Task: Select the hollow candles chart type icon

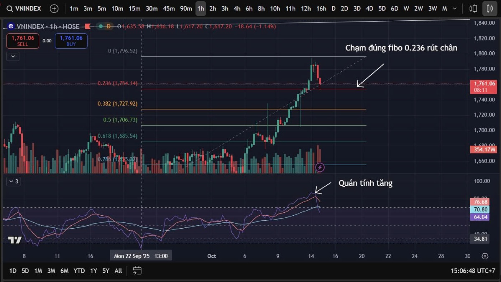Action: pyautogui.click(x=473, y=8)
